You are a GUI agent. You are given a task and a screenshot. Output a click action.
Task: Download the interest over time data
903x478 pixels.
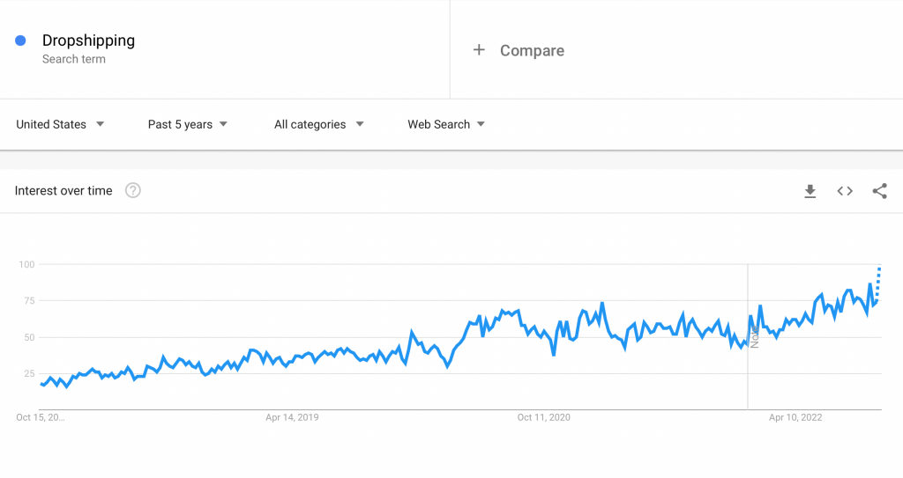click(x=810, y=191)
